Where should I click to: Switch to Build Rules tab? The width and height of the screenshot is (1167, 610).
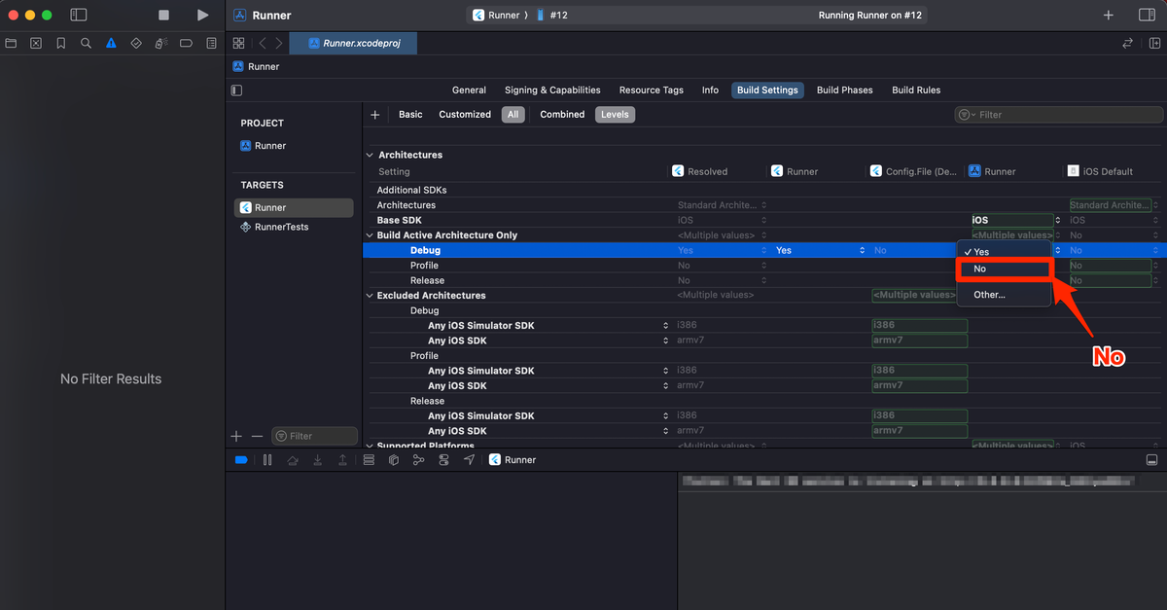click(916, 90)
